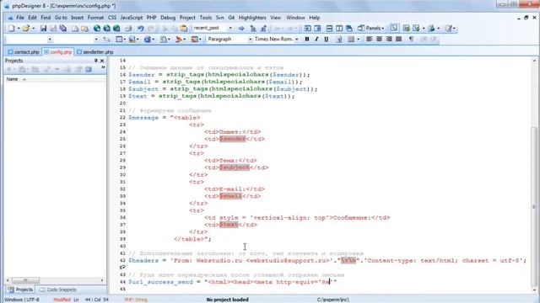The width and height of the screenshot is (540, 303).
Task: Click the paragraph mark icon
Action: [x=411, y=40]
